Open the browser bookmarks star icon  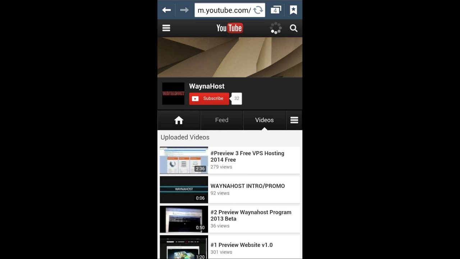pos(293,10)
